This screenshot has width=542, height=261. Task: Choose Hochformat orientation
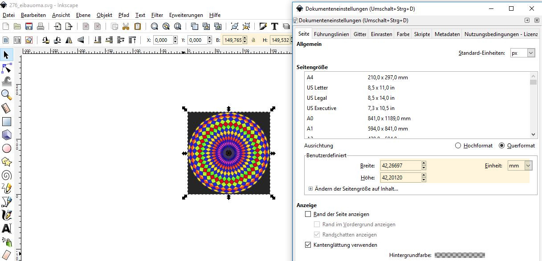[458, 146]
